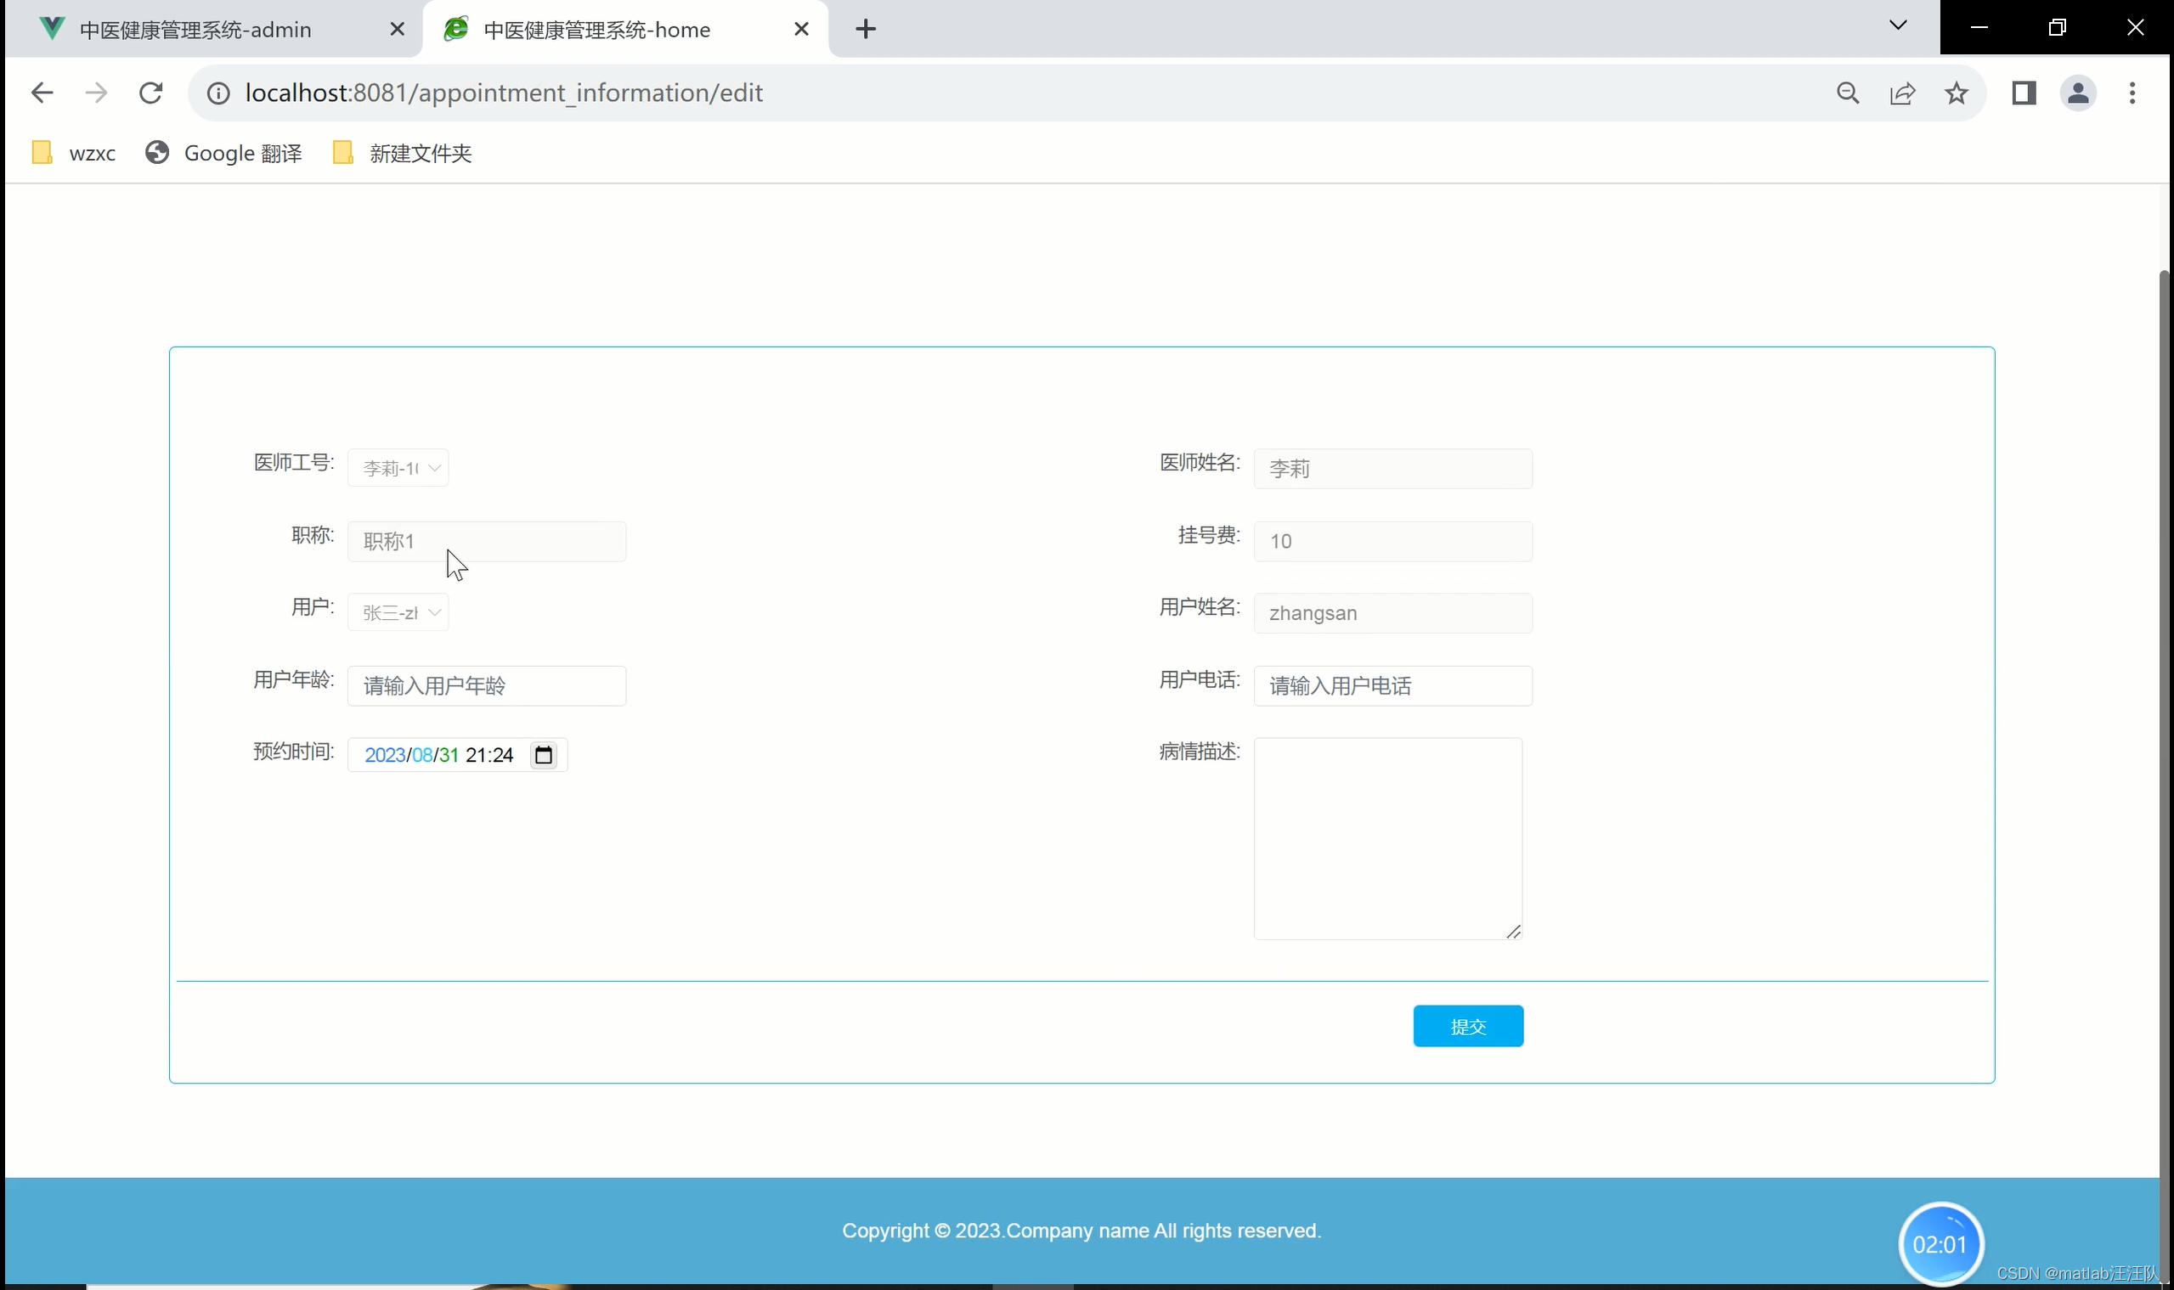
Task: Open the profile avatar icon
Action: [2078, 93]
